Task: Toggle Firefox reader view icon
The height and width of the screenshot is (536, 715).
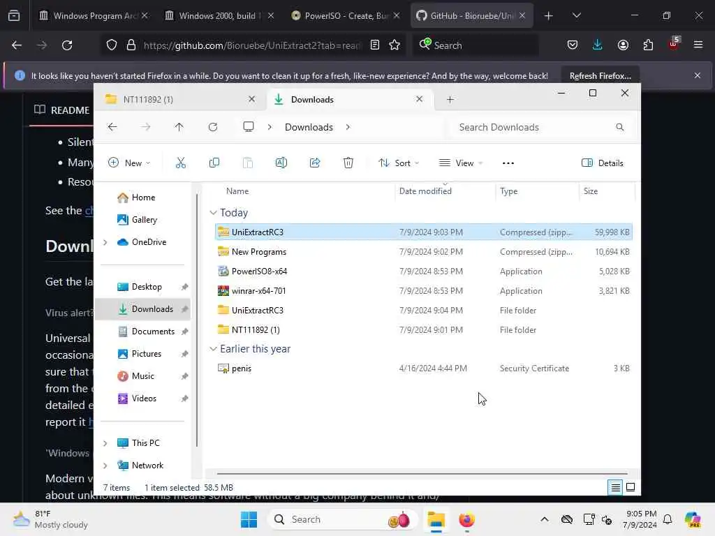Action: (375, 45)
